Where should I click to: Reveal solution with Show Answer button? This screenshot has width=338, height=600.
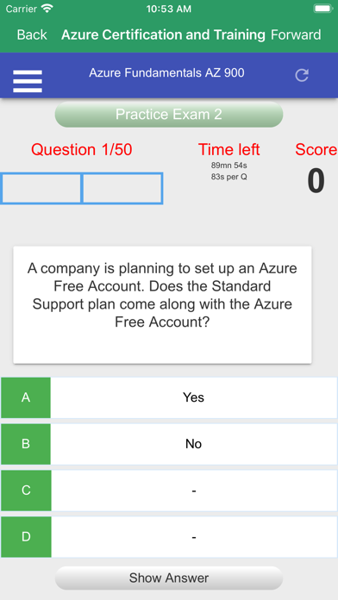(x=169, y=578)
